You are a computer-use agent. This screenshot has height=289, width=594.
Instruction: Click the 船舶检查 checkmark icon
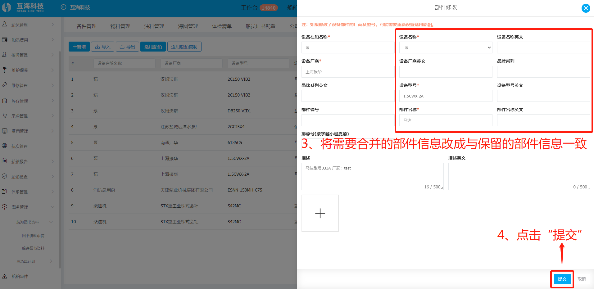[x=5, y=176]
